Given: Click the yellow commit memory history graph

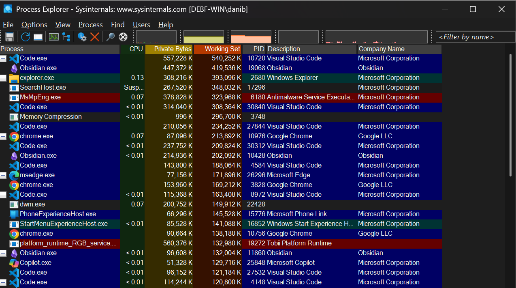Looking at the screenshot, I should tap(203, 37).
